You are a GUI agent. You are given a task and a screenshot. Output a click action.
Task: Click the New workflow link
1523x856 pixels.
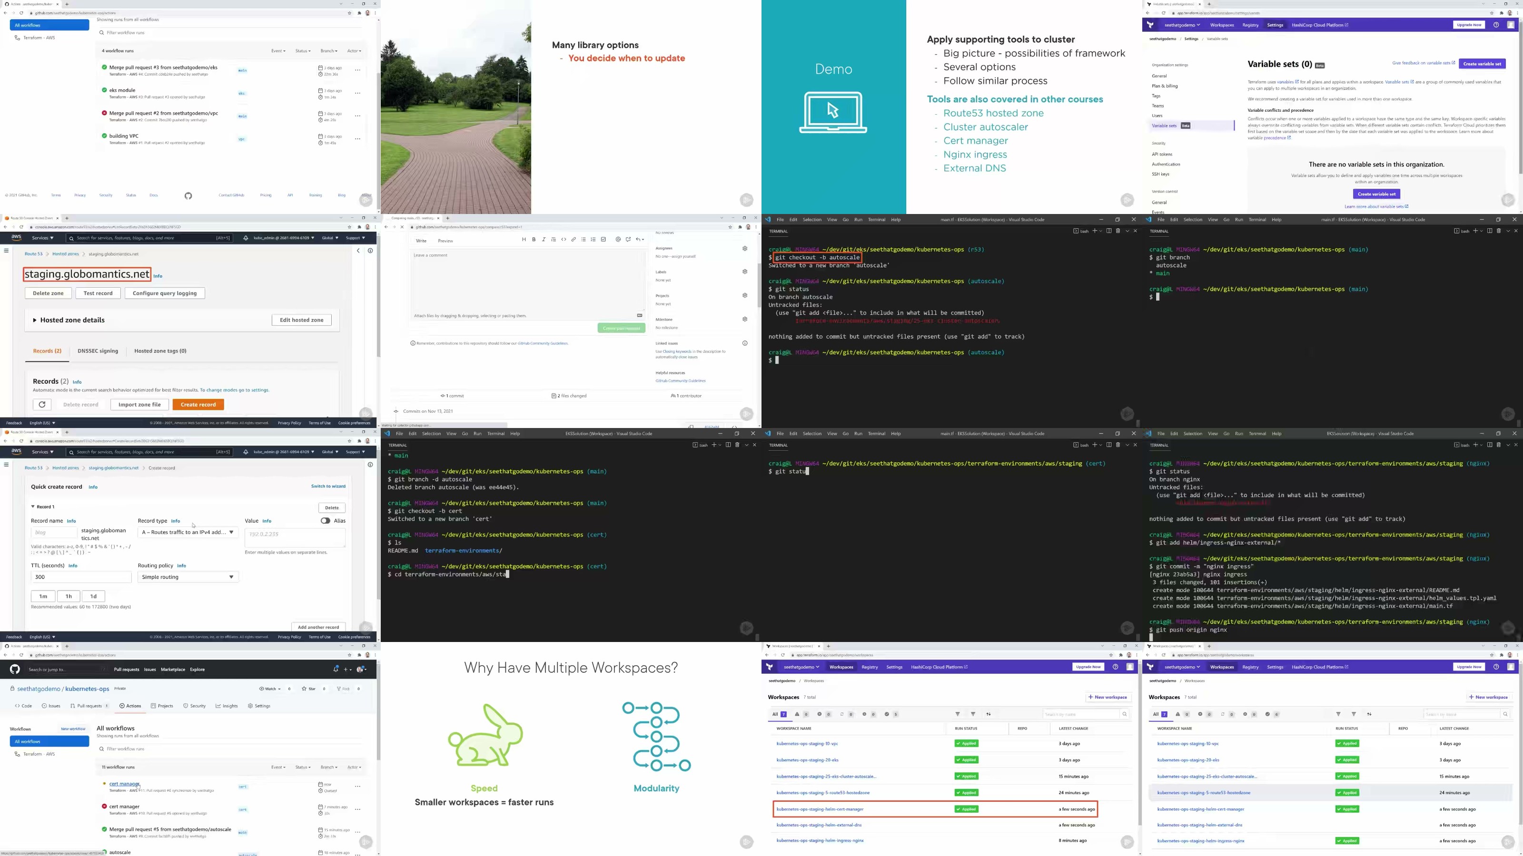tap(73, 729)
